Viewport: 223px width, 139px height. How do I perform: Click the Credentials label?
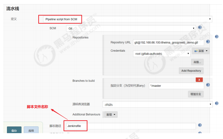(x=118, y=51)
